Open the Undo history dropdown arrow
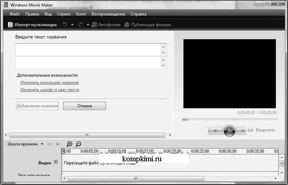 (x=72, y=25)
